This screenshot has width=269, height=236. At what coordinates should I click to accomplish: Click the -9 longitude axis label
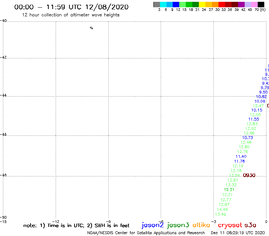108,222
